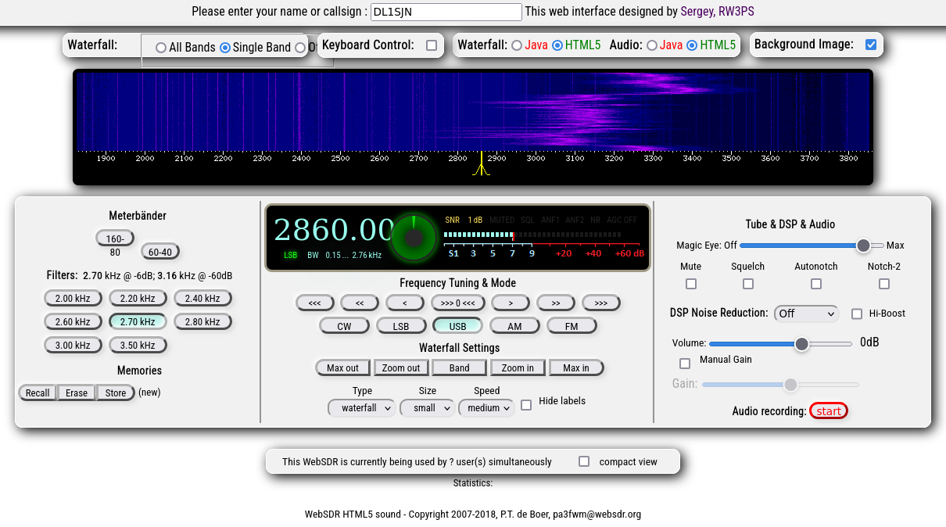Adjust the Magic Eye slider

click(812, 246)
